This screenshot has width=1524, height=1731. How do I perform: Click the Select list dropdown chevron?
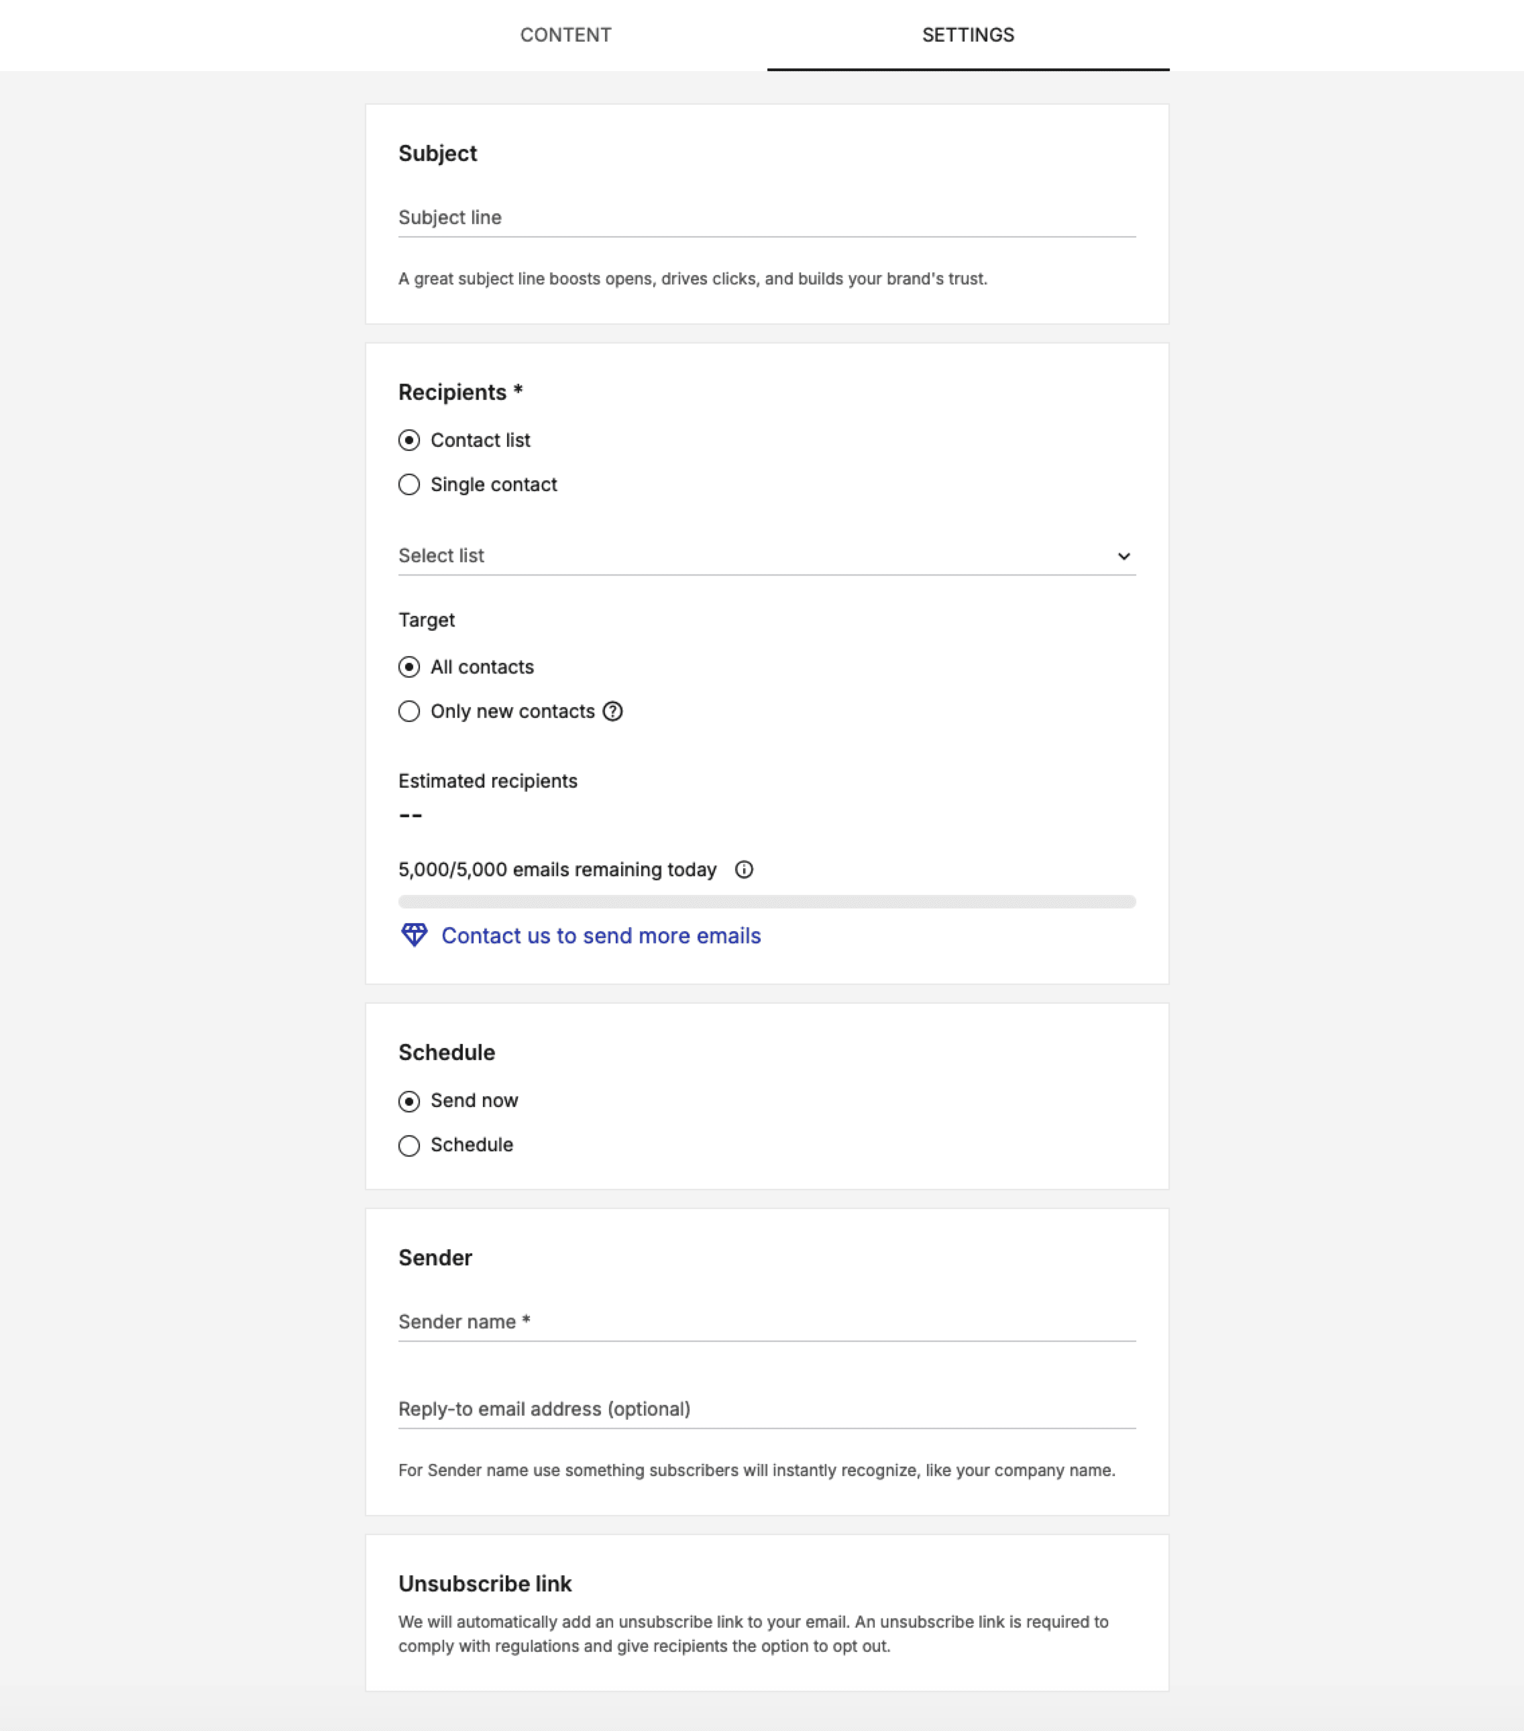click(1124, 556)
